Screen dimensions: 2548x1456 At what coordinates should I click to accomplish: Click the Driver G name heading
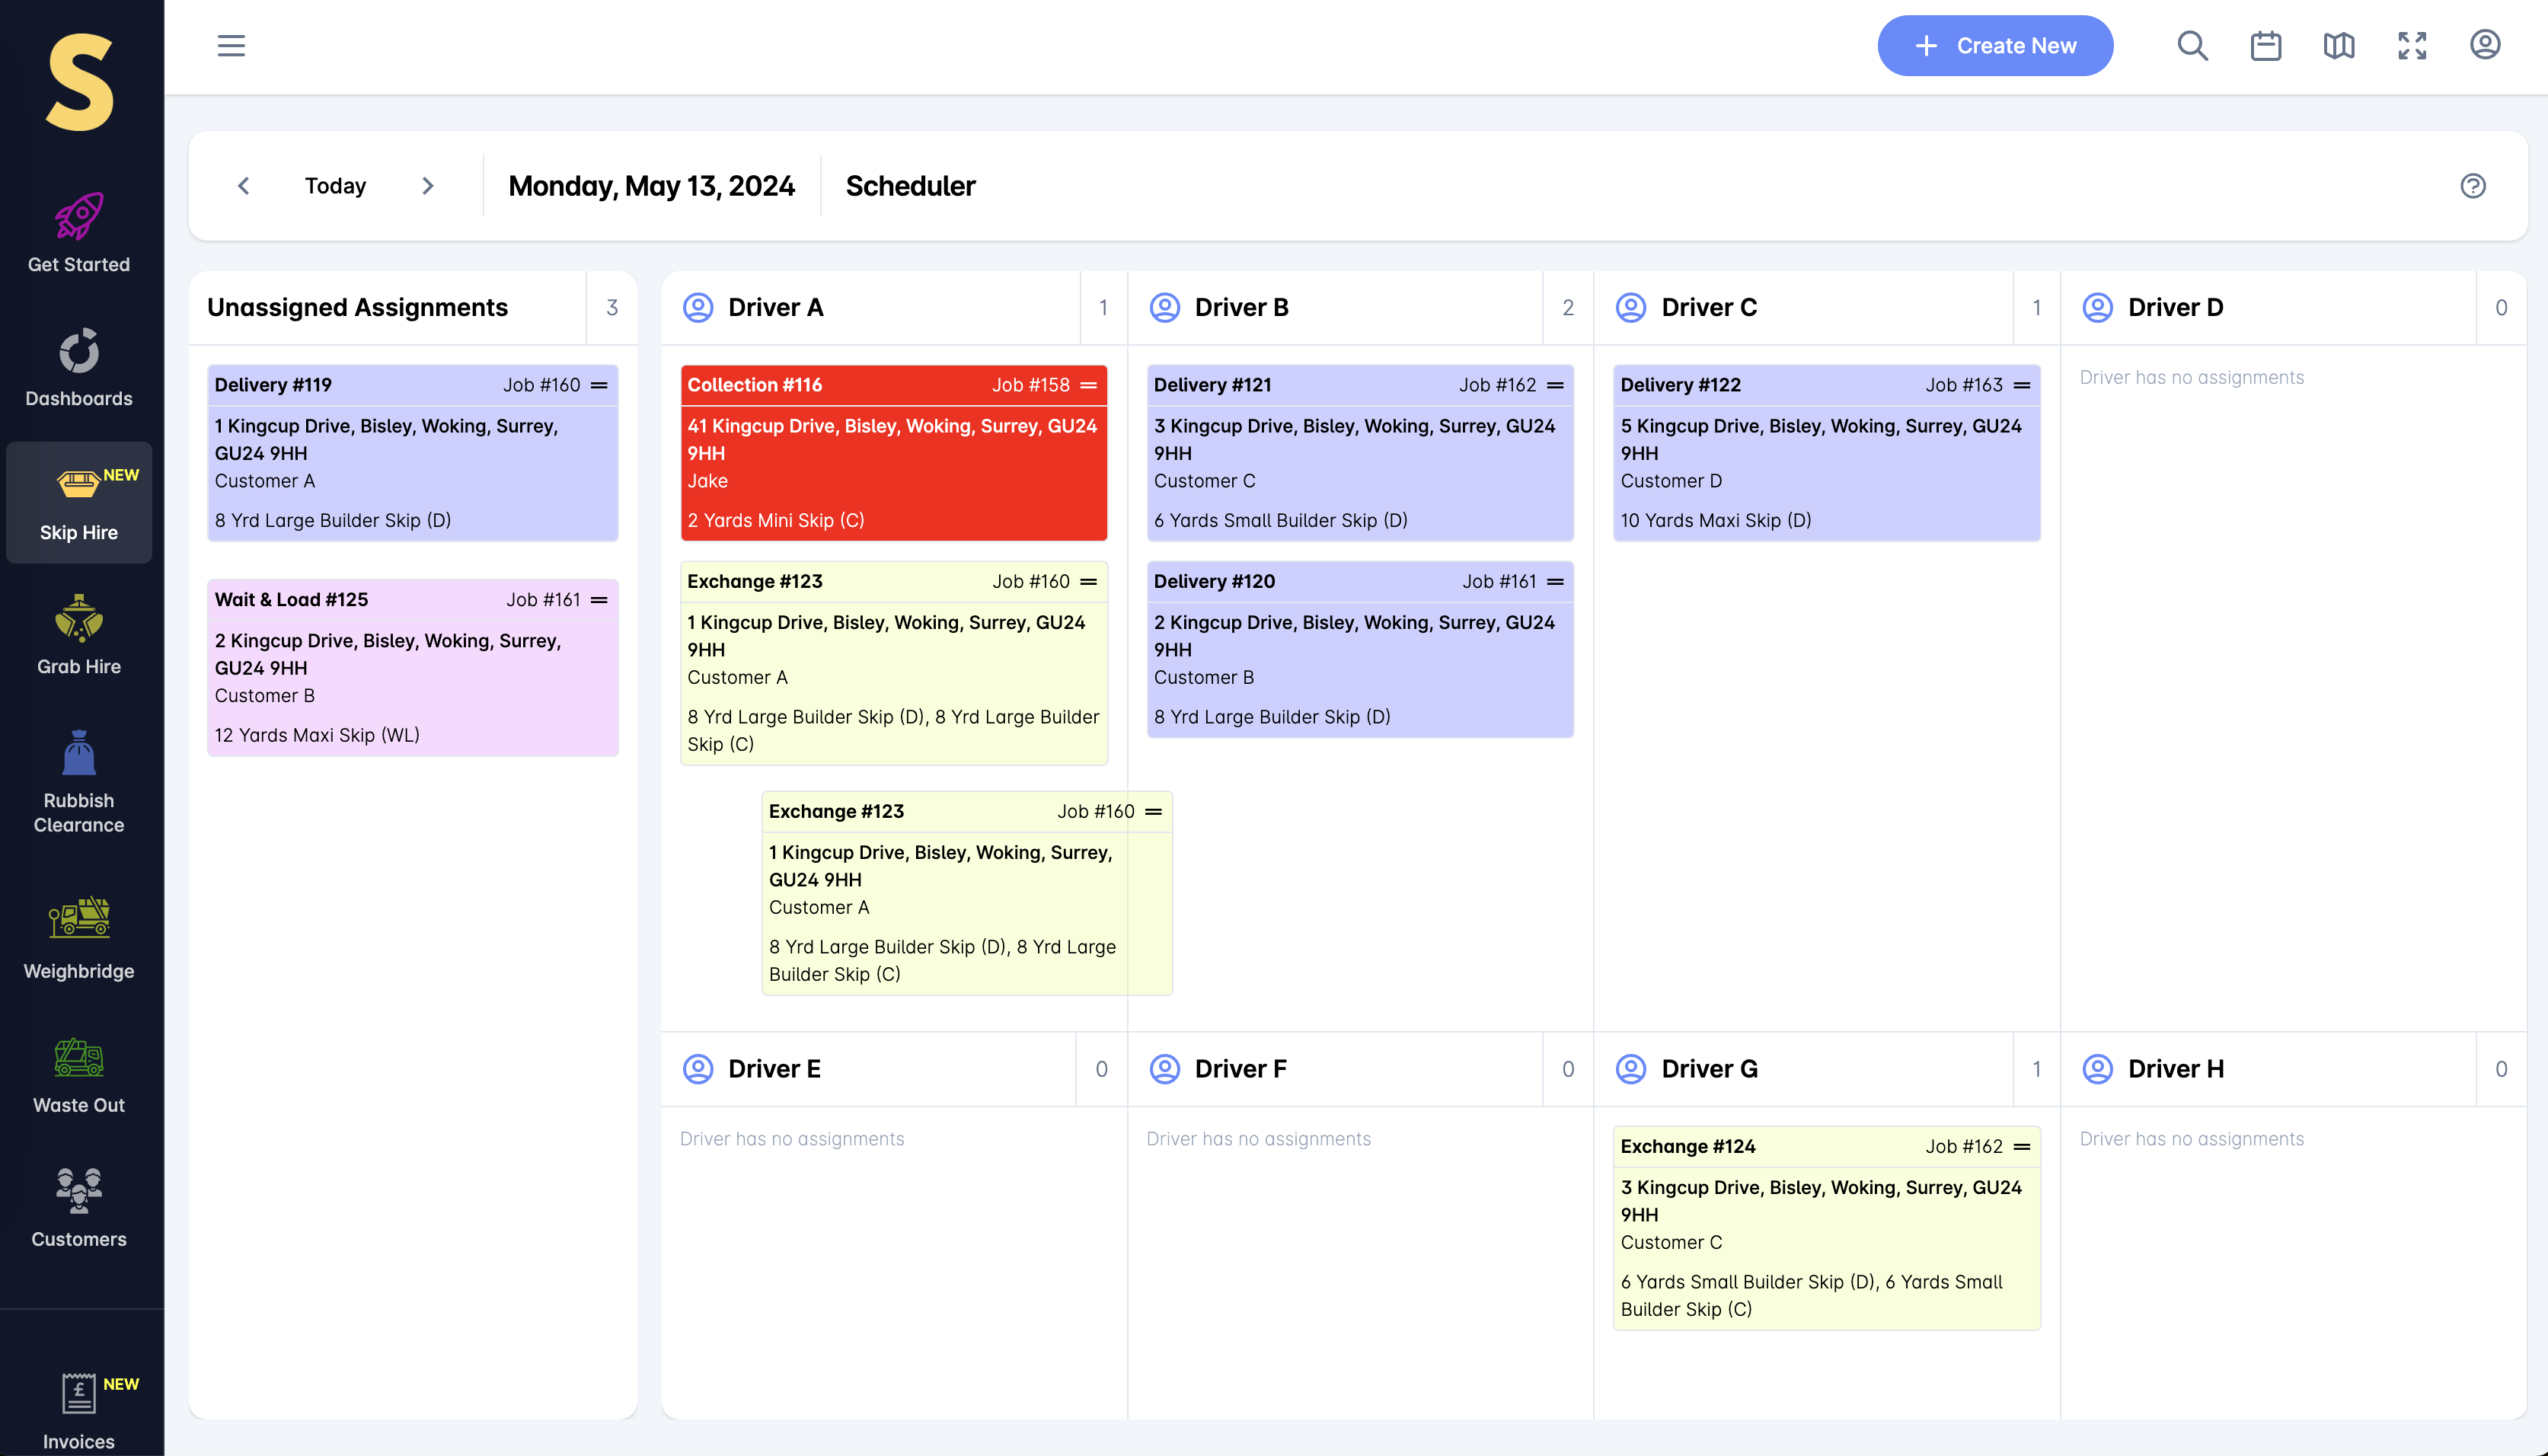point(1709,1069)
